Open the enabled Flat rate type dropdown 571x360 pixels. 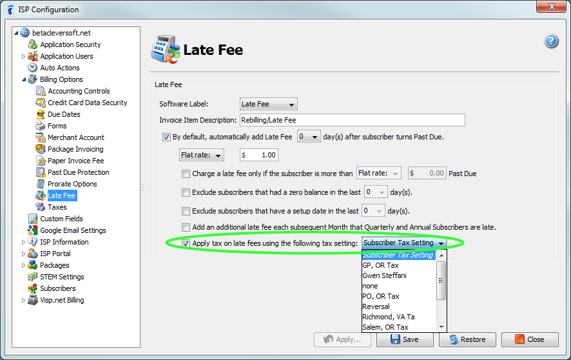tap(201, 155)
